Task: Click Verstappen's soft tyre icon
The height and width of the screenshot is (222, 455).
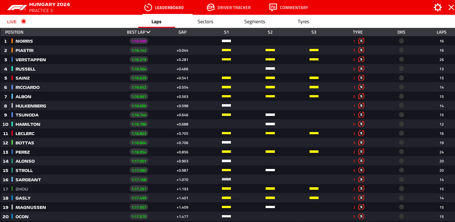Action: [x=361, y=59]
